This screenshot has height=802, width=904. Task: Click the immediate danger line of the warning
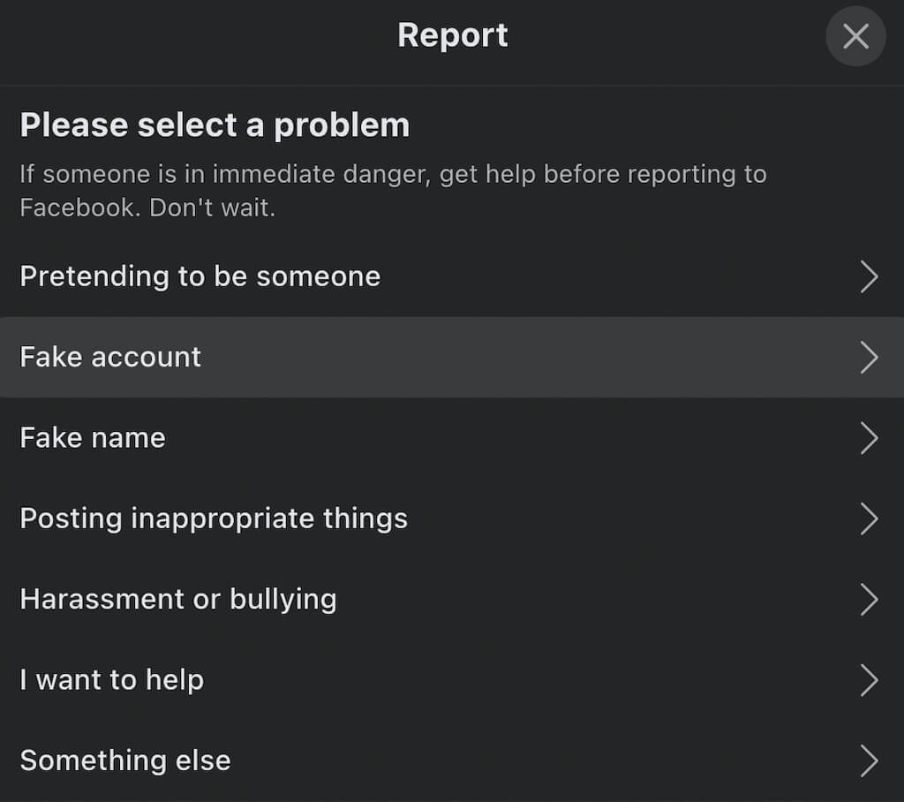393,174
